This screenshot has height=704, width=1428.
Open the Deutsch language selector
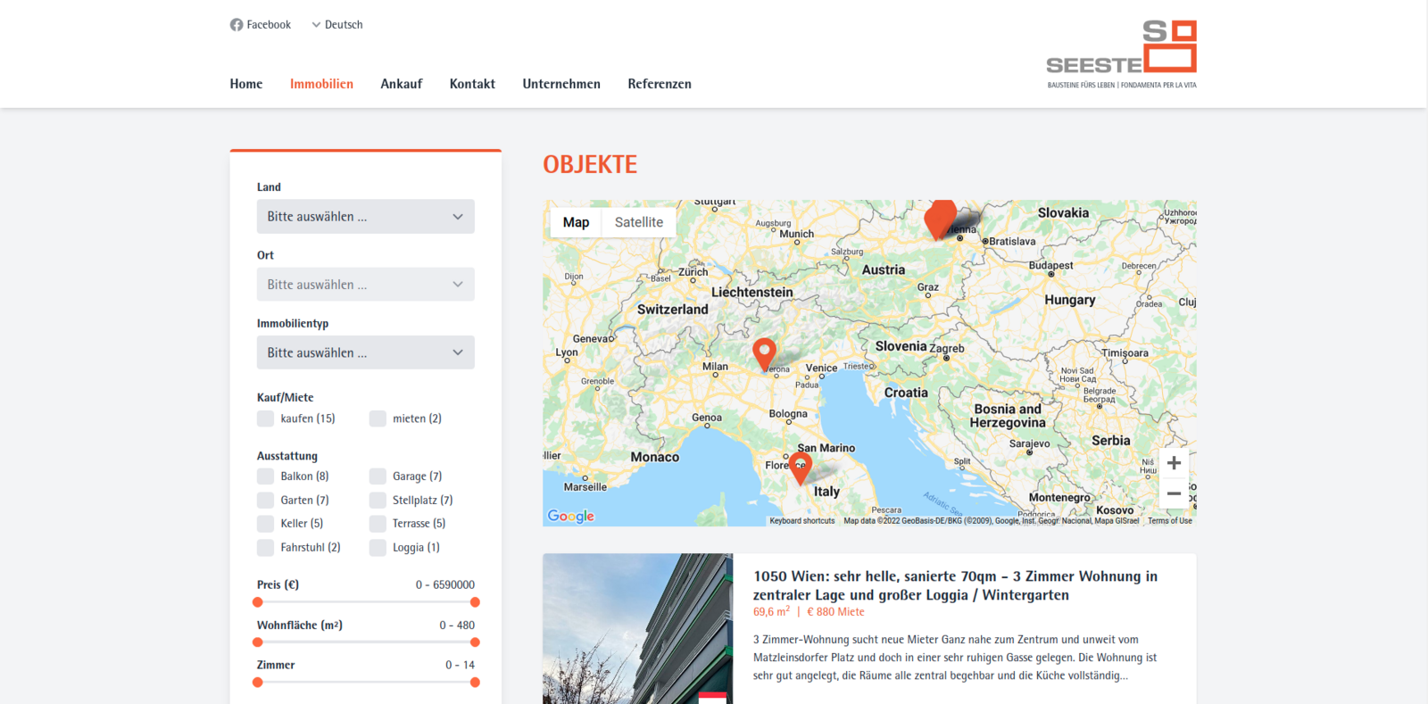point(337,25)
